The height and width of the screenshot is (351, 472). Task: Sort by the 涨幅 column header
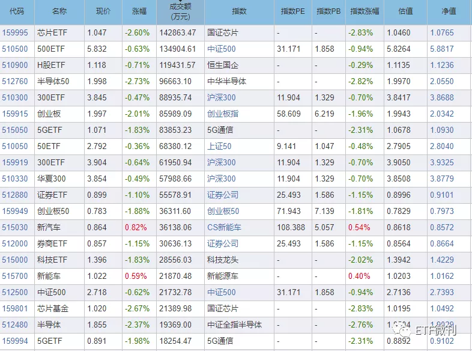coord(139,11)
